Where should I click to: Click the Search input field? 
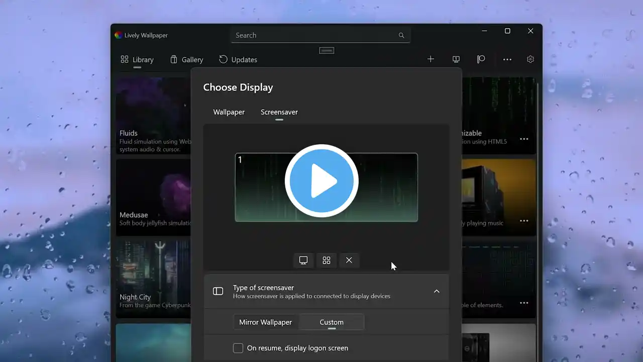(x=320, y=35)
